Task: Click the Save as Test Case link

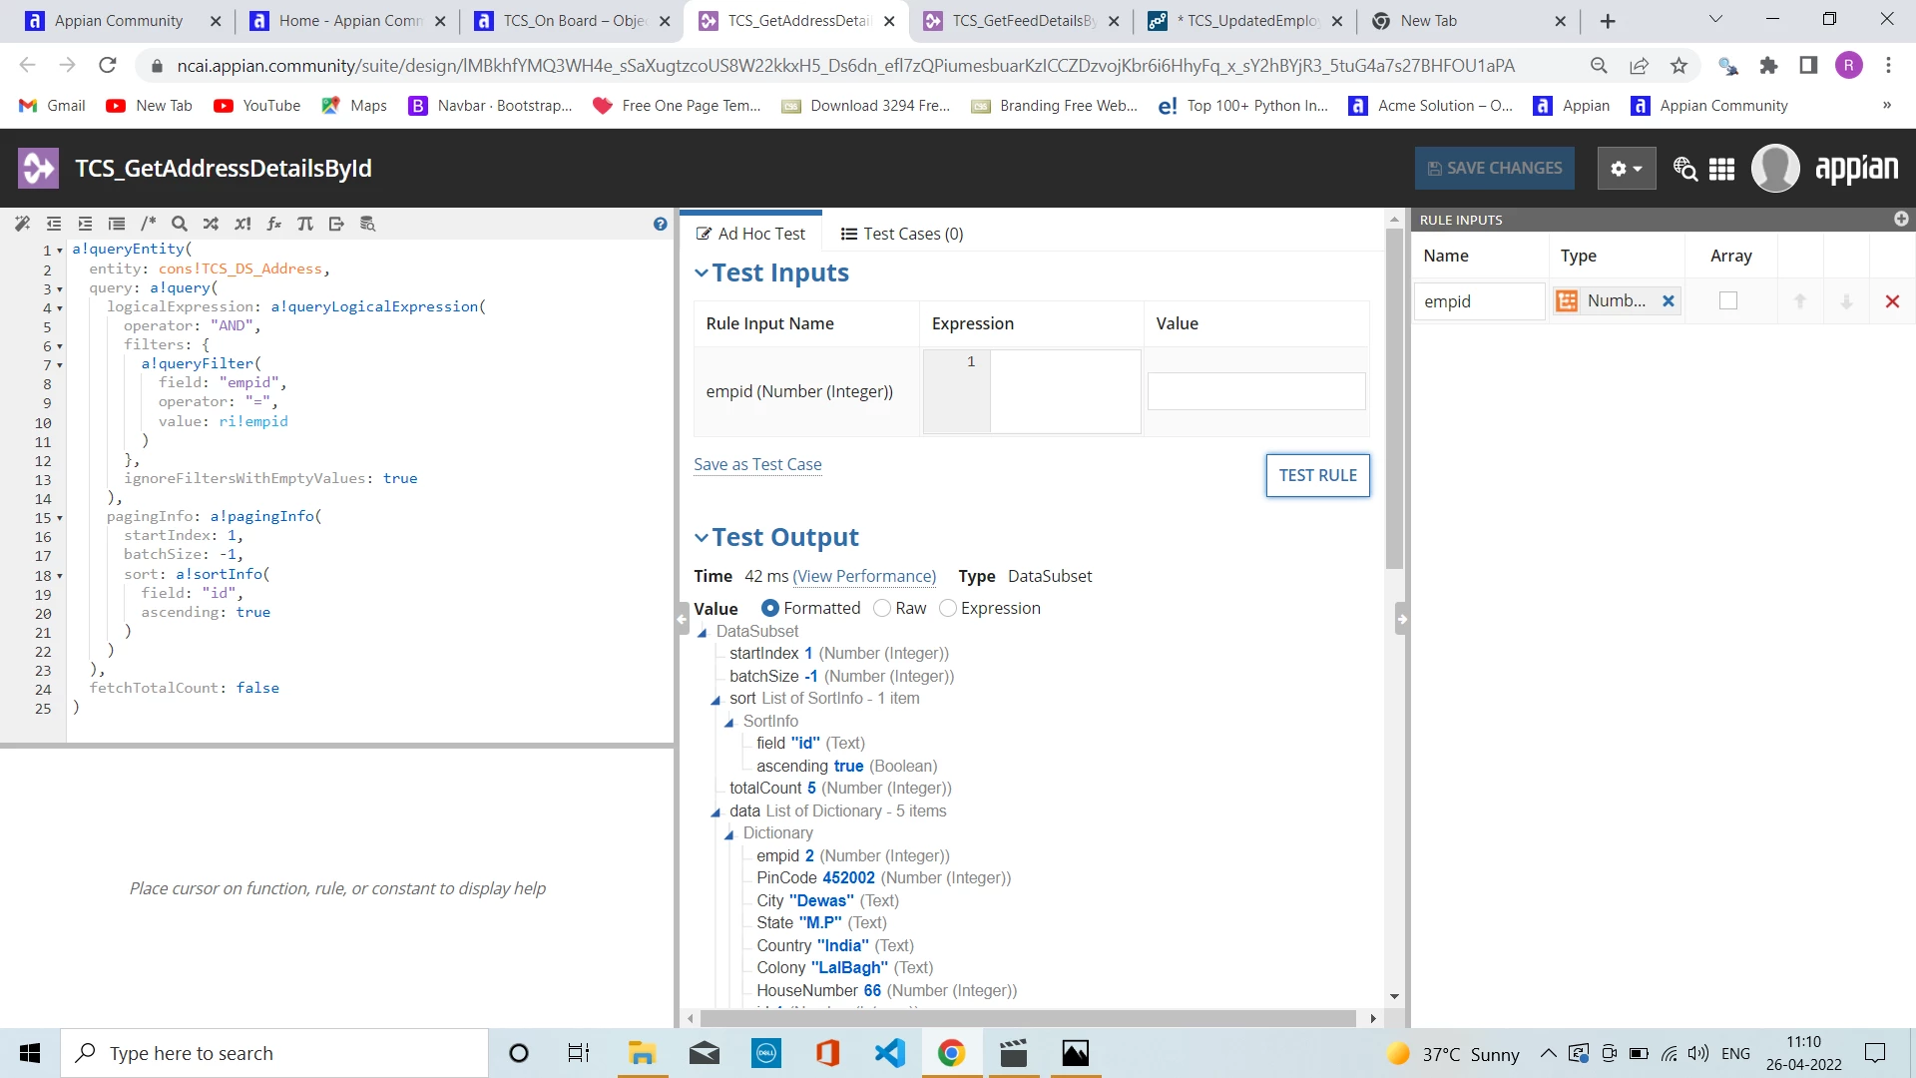Action: (757, 464)
